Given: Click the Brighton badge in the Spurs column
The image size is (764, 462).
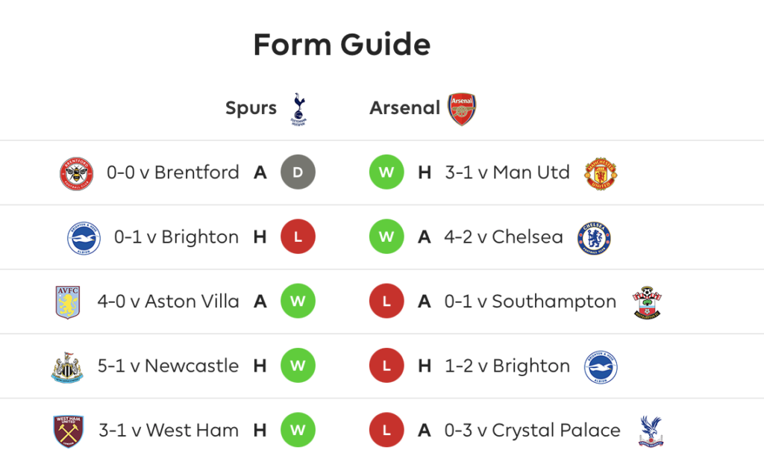Looking at the screenshot, I should [84, 238].
